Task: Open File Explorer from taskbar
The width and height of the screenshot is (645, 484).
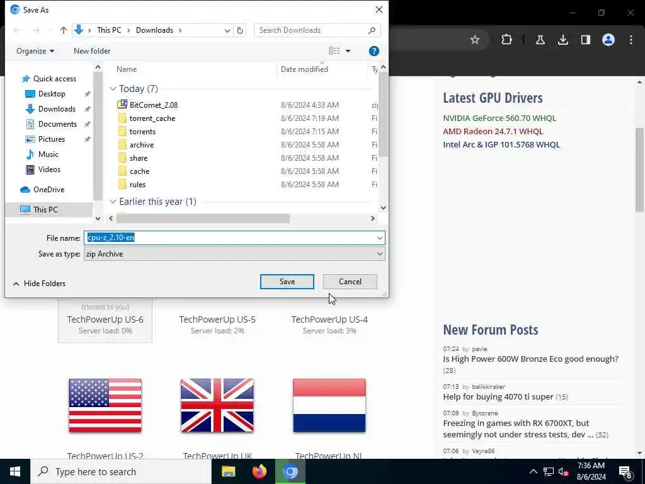Action: click(228, 471)
